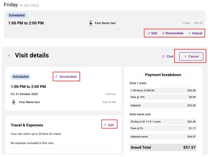208x157 pixels.
Task: Click the Scheduled status badge in Visit details
Action: tap(20, 76)
